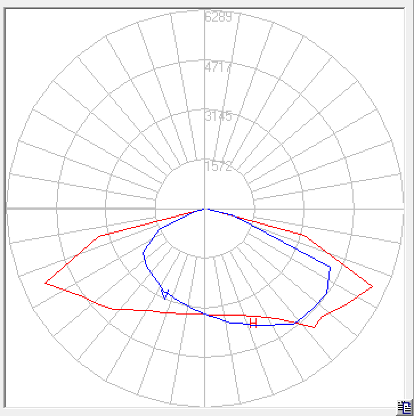Viewport: 414px width, 416px height.
Task: Click the blue curve's leftmost bulge point
Action: [143, 255]
